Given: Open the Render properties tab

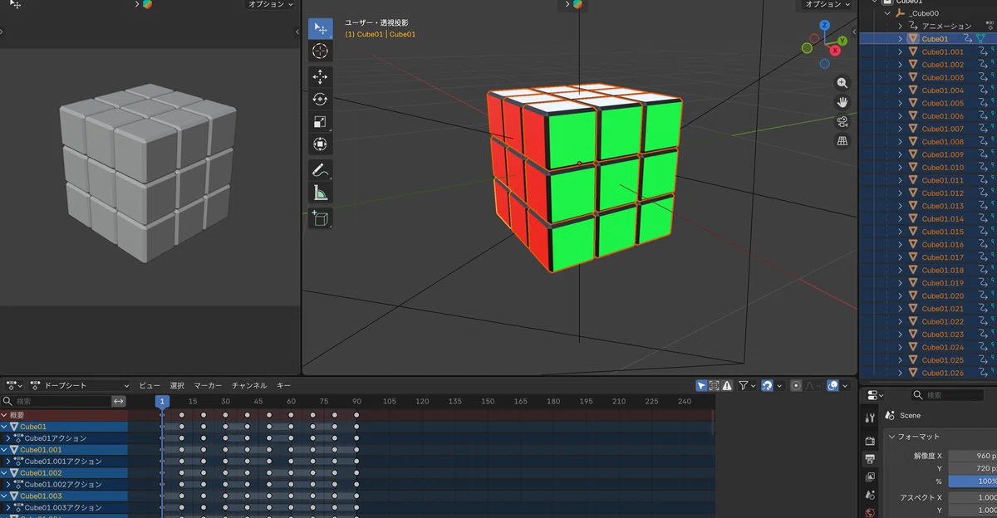Looking at the screenshot, I should [870, 440].
